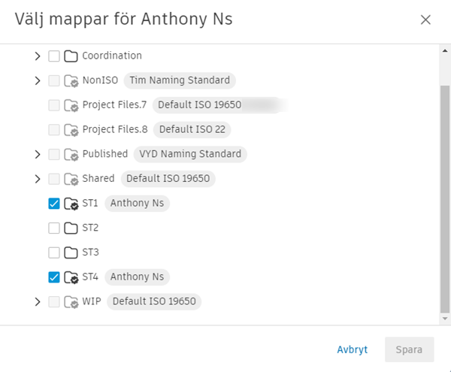Screen dimensions: 451x372
Task: Click the ST2 folder icon
Action: pos(71,228)
